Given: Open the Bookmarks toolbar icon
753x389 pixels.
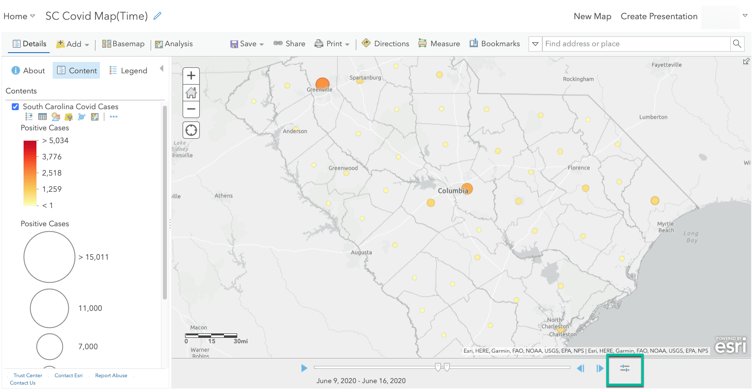Looking at the screenshot, I should (x=494, y=43).
